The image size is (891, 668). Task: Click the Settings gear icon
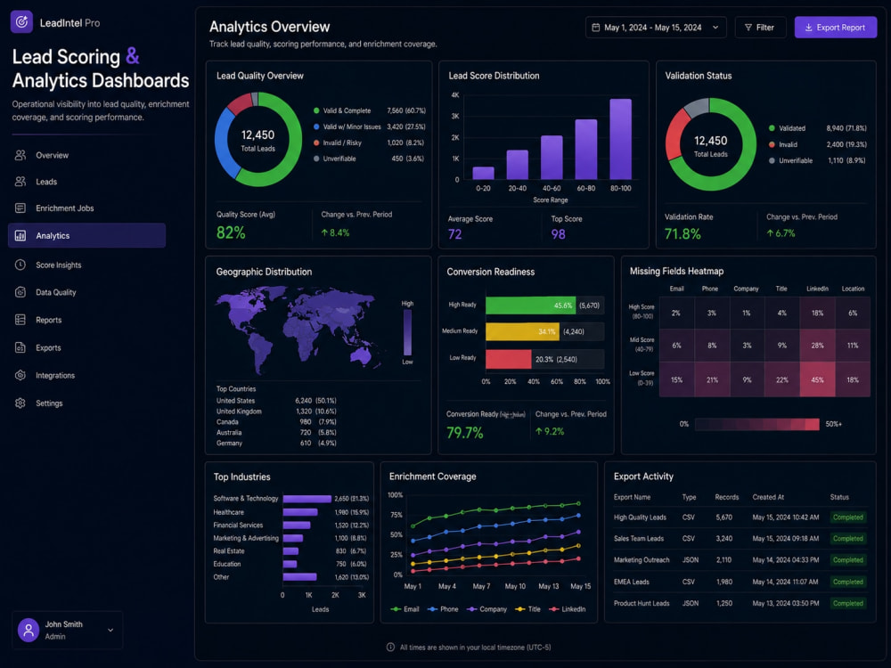click(20, 403)
